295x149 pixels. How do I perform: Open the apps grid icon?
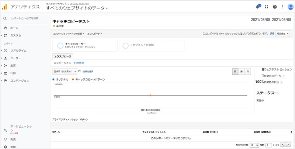coord(267,7)
